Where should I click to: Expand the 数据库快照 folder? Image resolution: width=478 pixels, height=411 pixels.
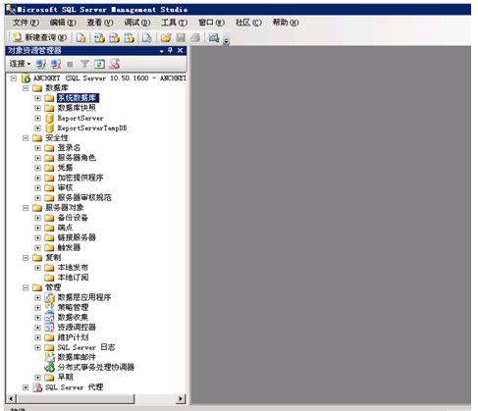(x=37, y=108)
